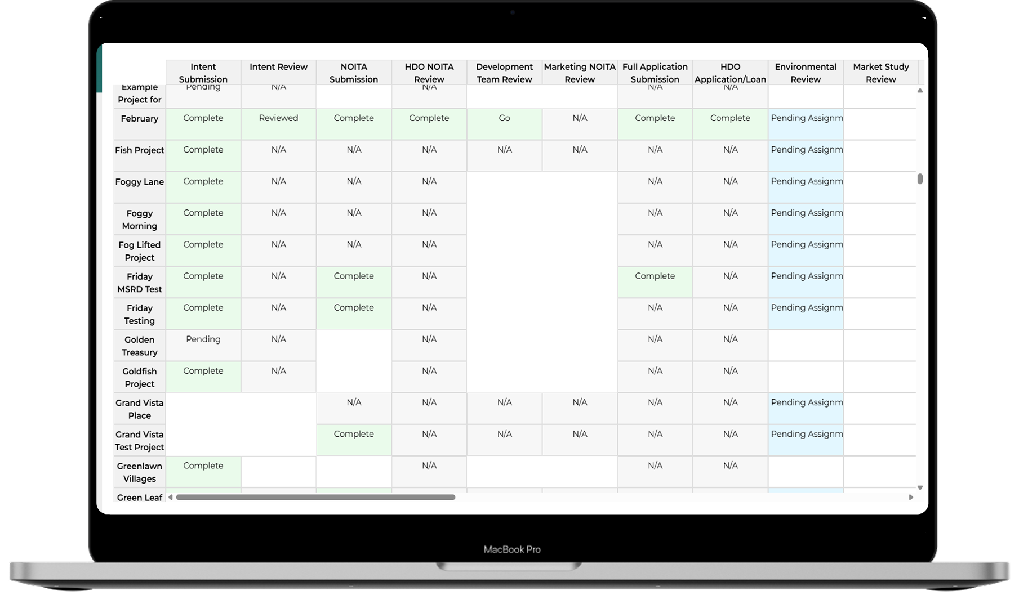
Task: Select the Market Study Review column header
Action: point(881,73)
